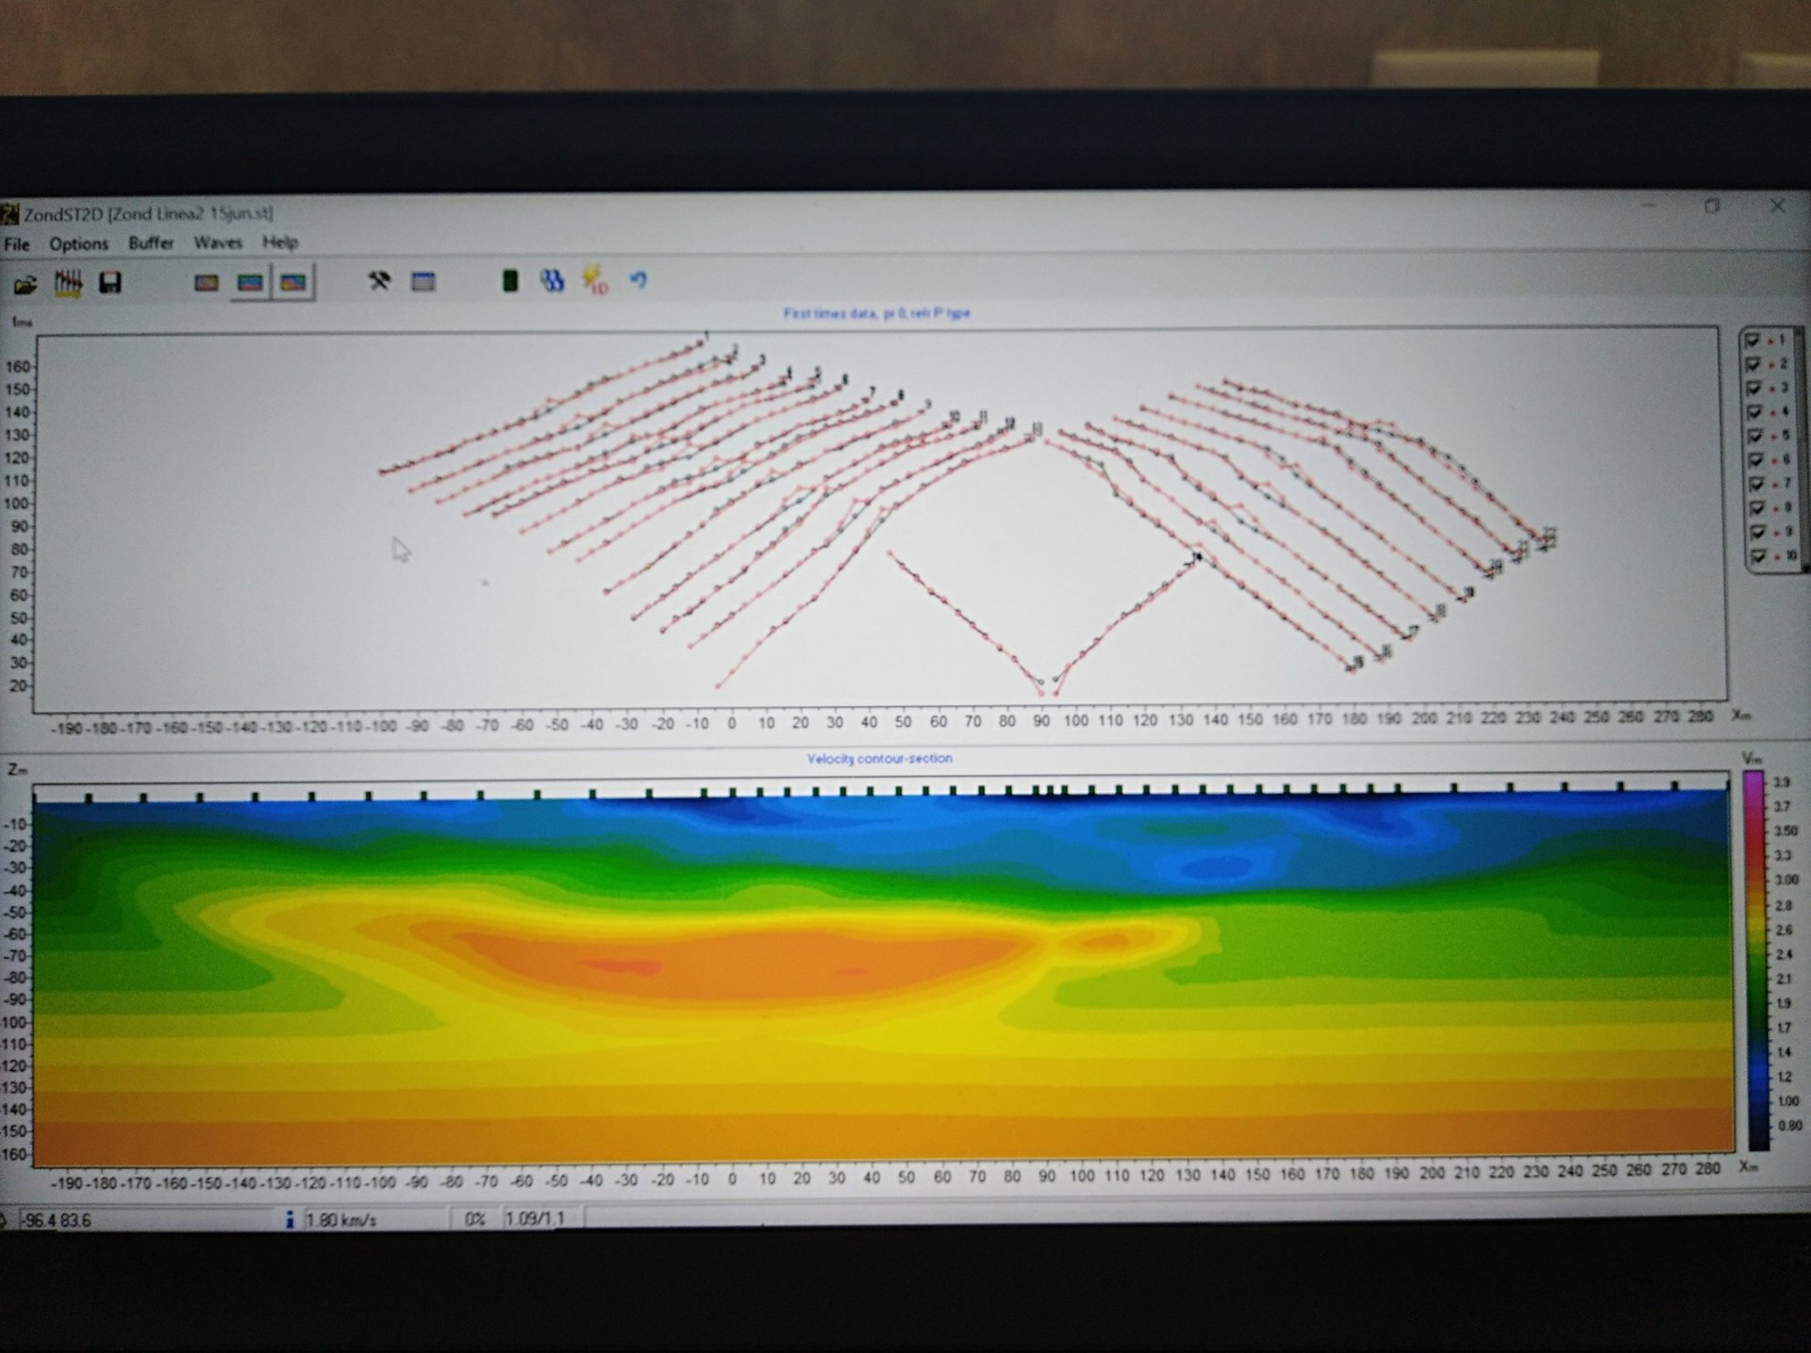Open the File menu
This screenshot has height=1353, width=1811.
point(17,244)
